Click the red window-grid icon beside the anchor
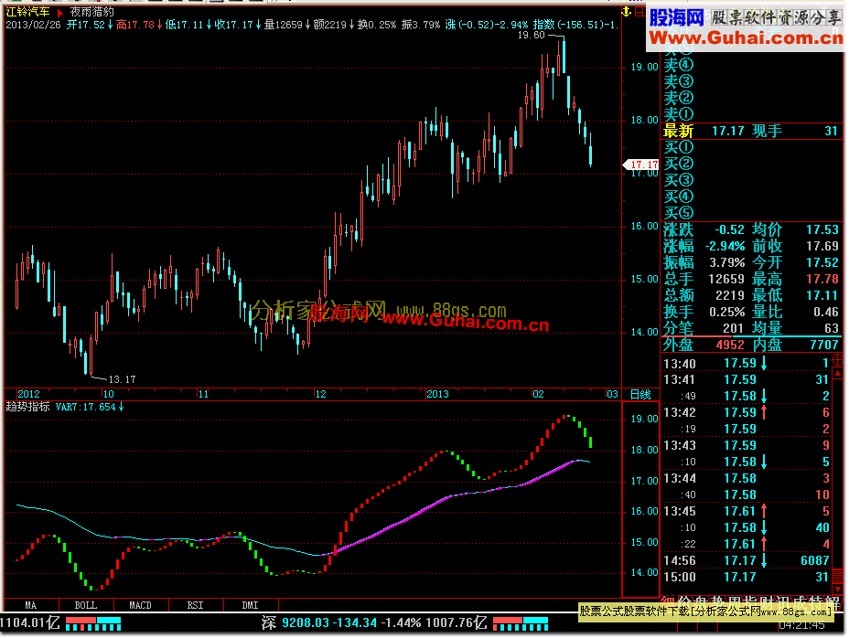The width and height of the screenshot is (849, 638). point(639,11)
